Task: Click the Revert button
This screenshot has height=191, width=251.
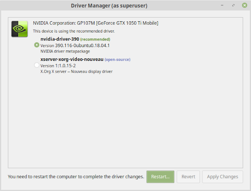Action: [188, 177]
